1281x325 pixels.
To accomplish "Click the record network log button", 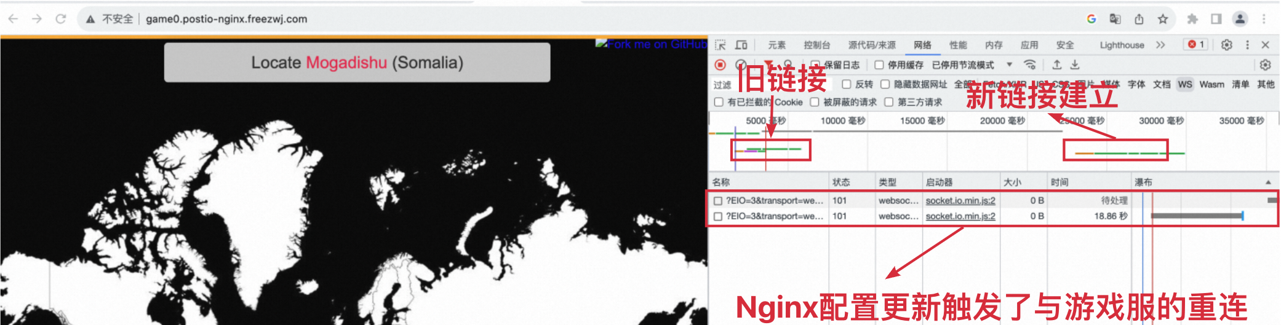I will (720, 65).
